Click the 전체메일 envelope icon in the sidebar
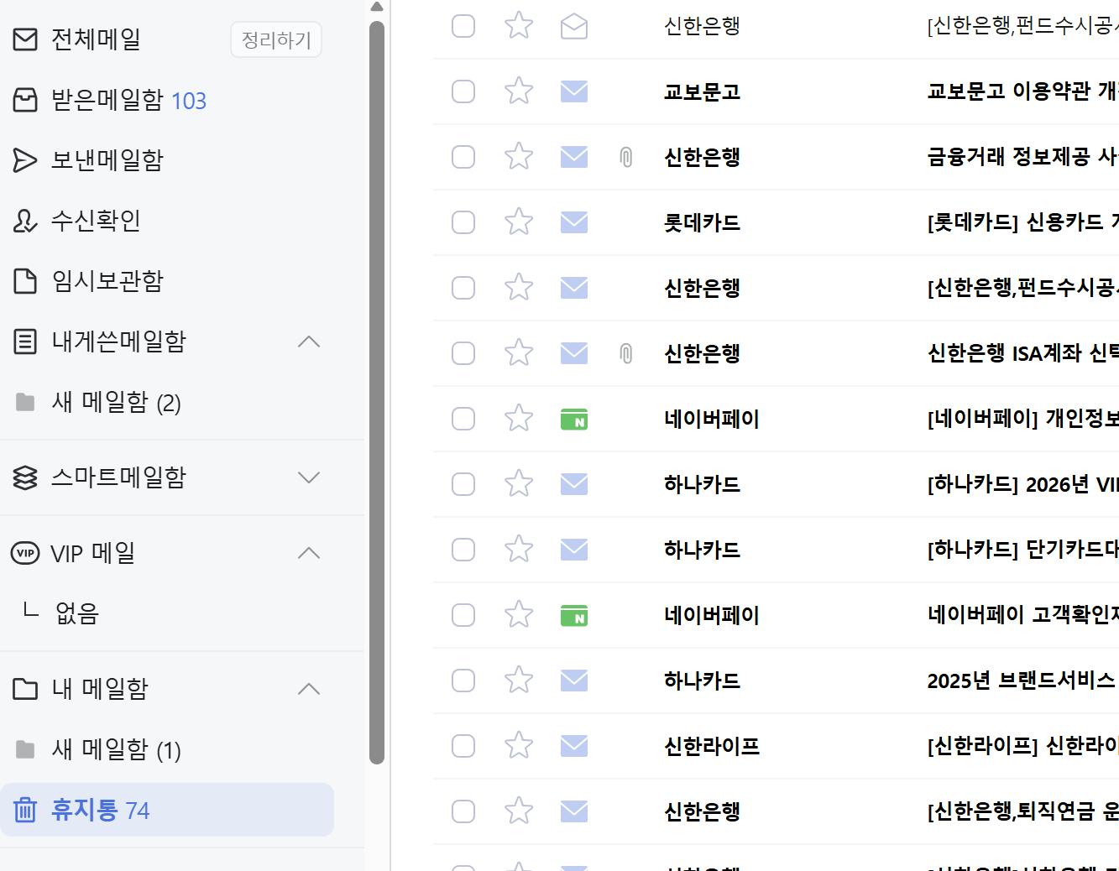Image resolution: width=1119 pixels, height=871 pixels. [x=25, y=39]
